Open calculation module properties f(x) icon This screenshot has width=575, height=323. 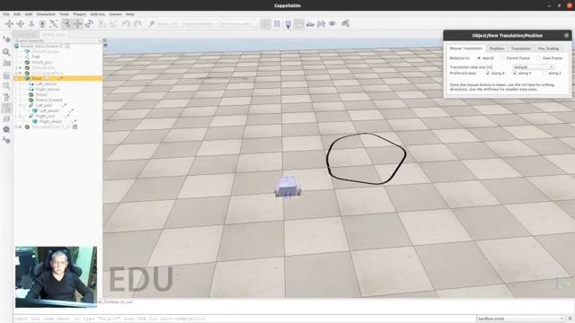[6, 64]
